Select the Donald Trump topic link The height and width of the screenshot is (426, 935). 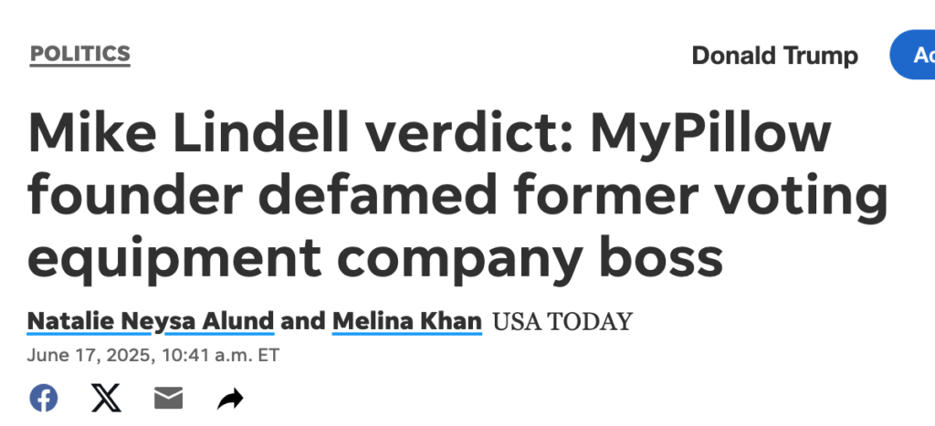(x=774, y=56)
